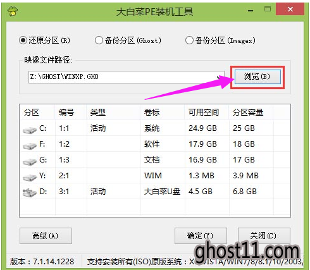The image size is (310, 270).
Task: Click the 1.3 MB free space cell
Action: tap(201, 176)
